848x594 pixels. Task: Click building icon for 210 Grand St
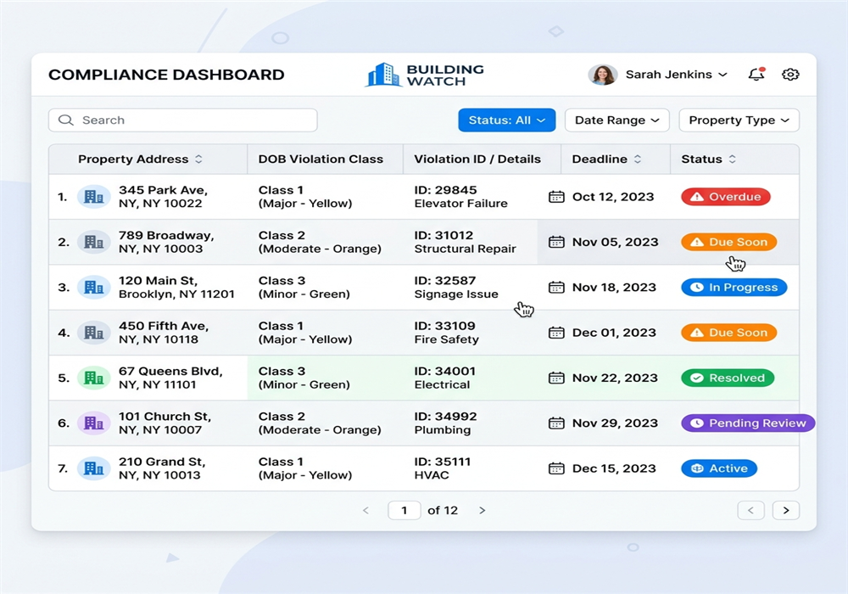tap(93, 468)
